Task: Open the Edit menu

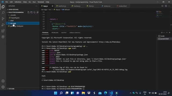Action: [x=11, y=2]
